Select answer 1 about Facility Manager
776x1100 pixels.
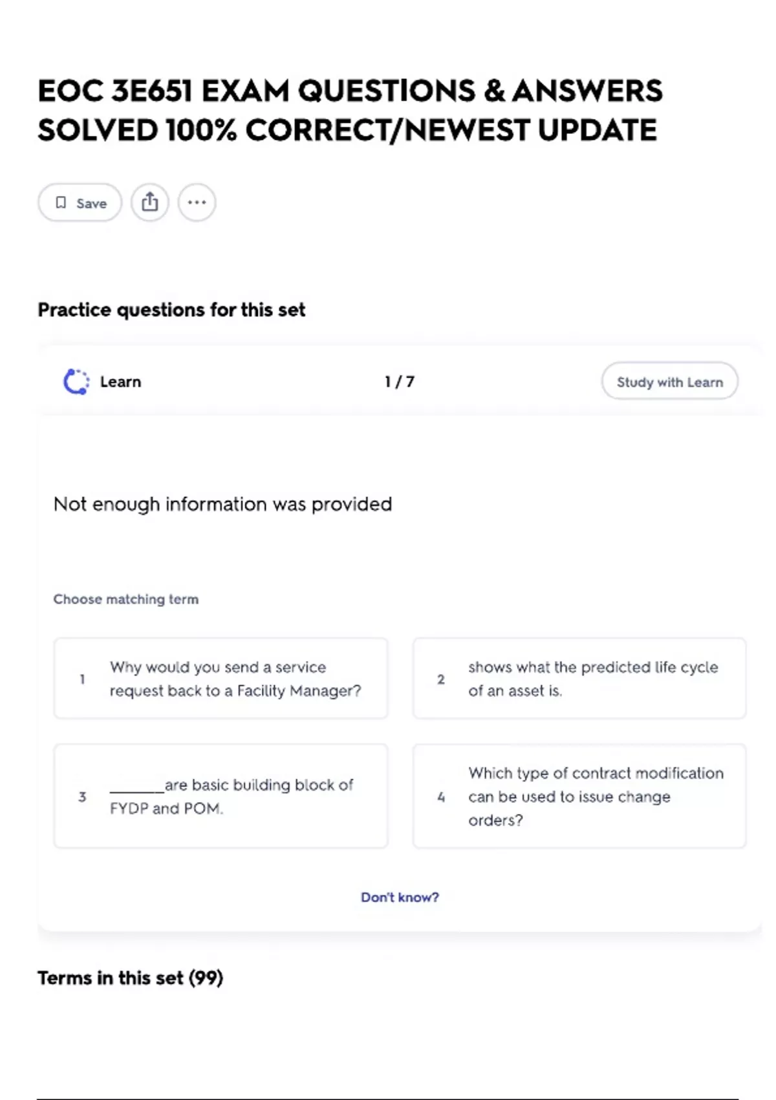221,679
